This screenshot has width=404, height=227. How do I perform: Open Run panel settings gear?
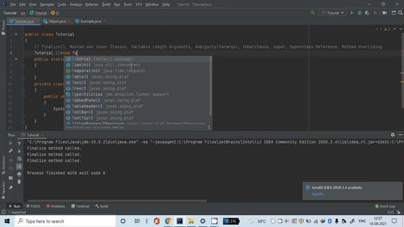pyautogui.click(x=393, y=135)
